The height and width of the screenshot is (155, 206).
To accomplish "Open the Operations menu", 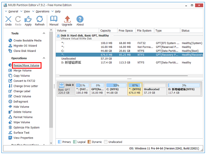I will coord(42,11).
